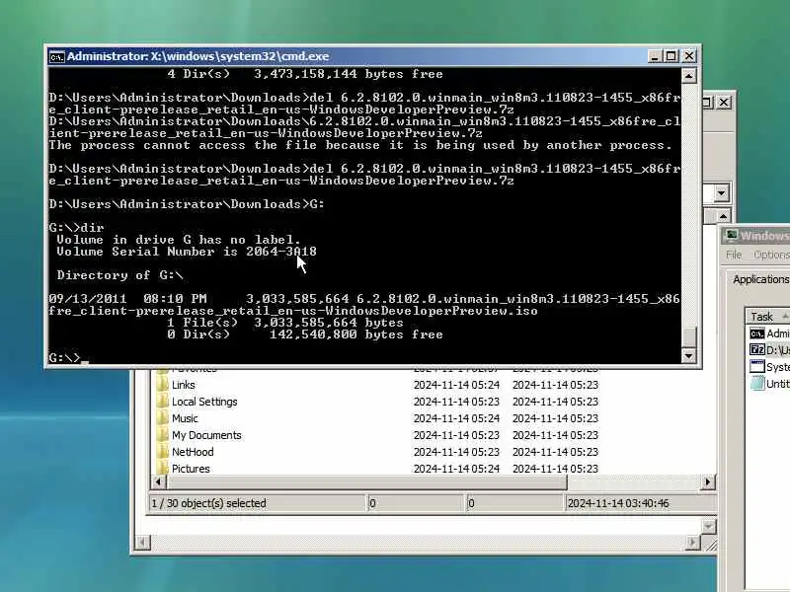Image resolution: width=790 pixels, height=592 pixels.
Task: Open the File menu in Task Manager
Action: coord(734,255)
